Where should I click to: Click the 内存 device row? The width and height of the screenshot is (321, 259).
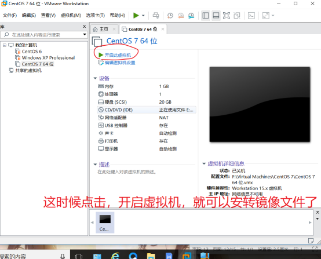coord(147,86)
